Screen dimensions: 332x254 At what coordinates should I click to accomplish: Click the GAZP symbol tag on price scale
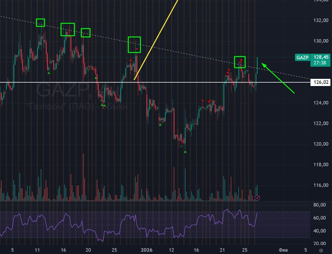(x=302, y=57)
